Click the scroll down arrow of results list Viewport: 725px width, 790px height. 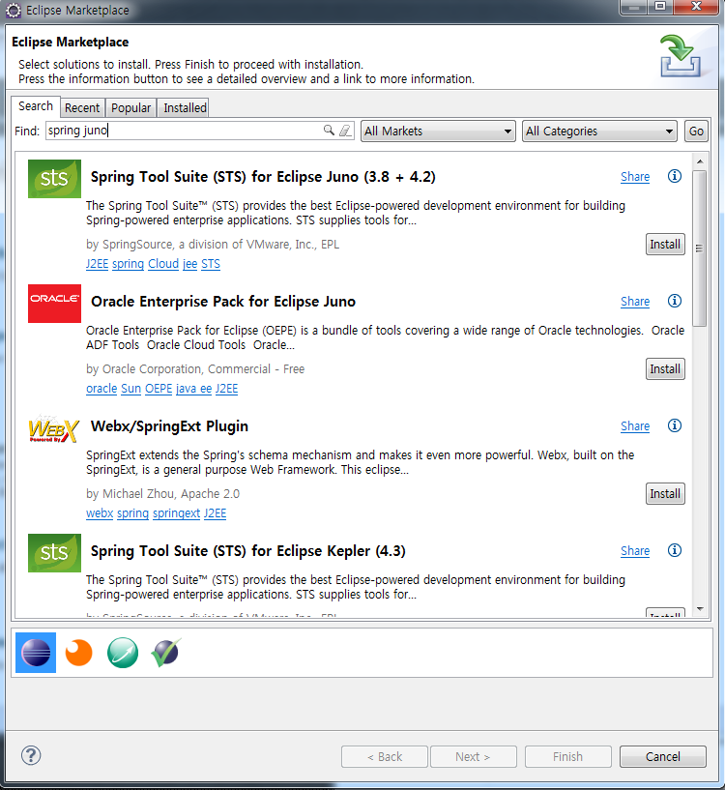coord(700,608)
